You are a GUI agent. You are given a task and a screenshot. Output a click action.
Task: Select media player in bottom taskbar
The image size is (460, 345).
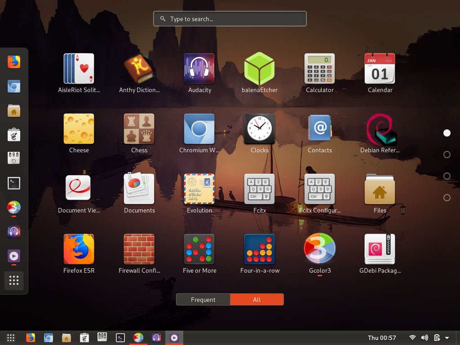point(174,338)
